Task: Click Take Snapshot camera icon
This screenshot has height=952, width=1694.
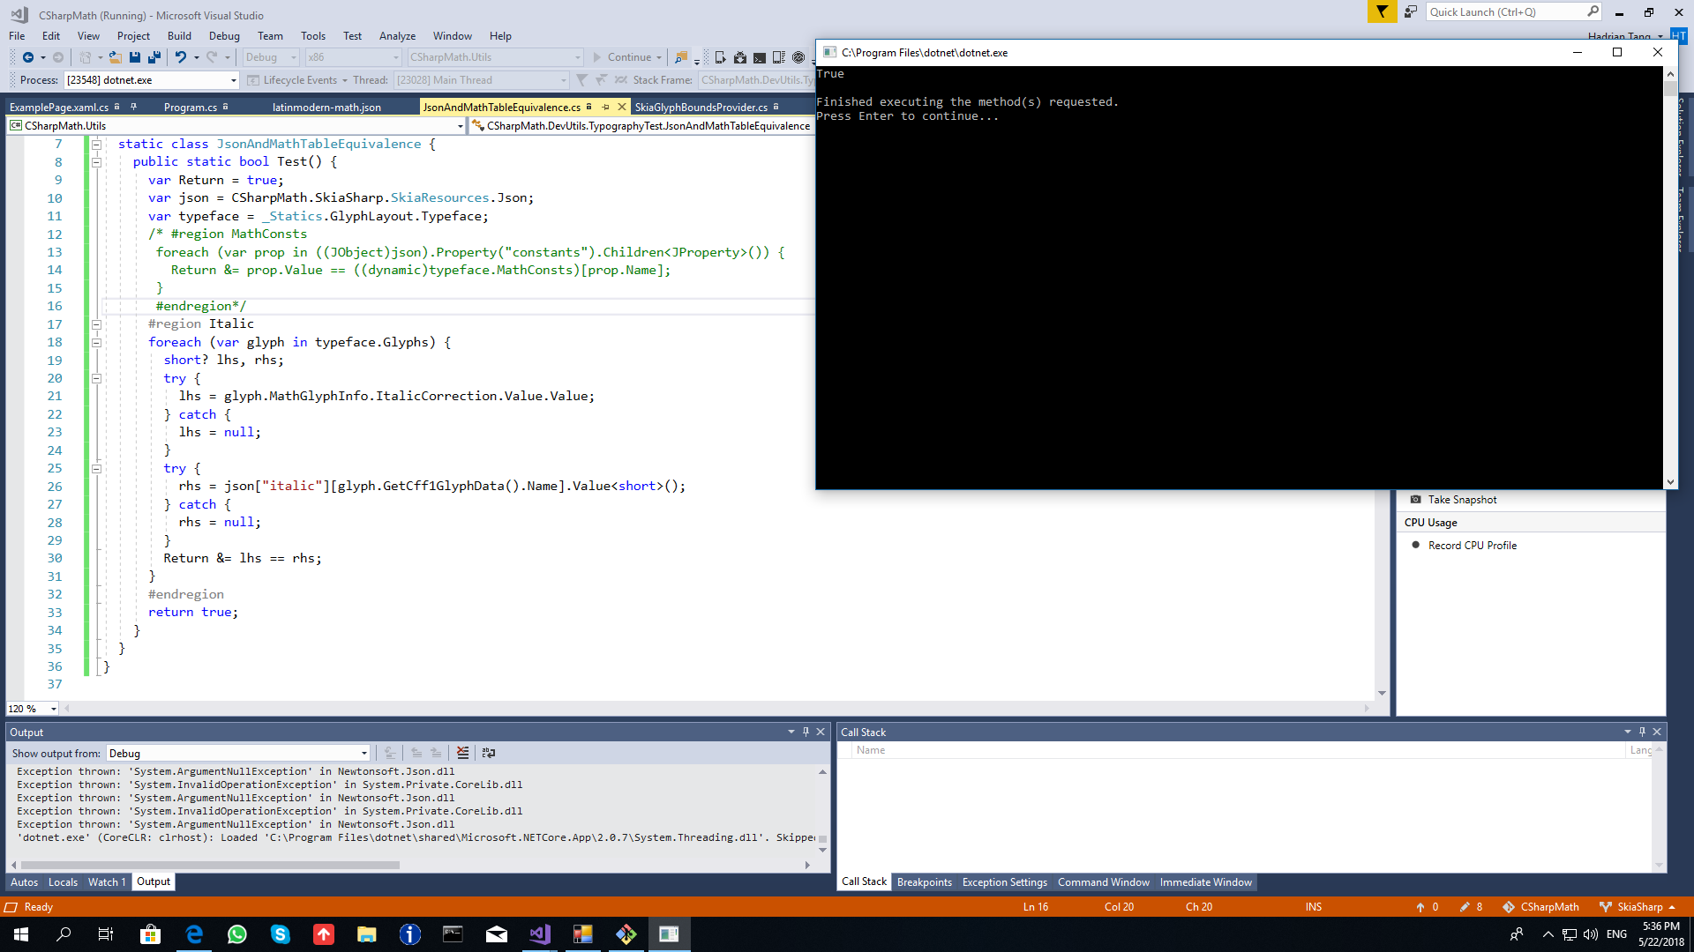Action: point(1416,500)
